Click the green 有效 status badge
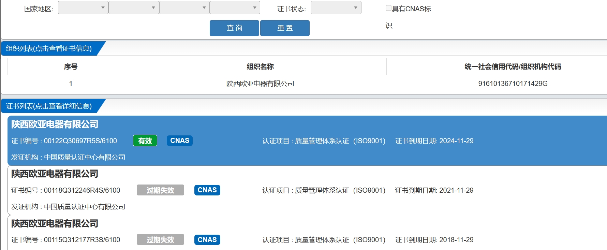The width and height of the screenshot is (607, 250). pos(145,141)
